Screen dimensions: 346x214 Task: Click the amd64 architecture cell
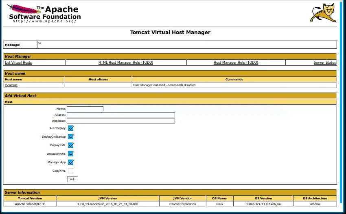[x=315, y=204]
